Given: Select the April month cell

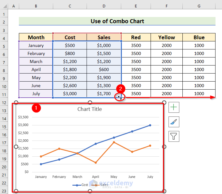Looking at the screenshot, I should coord(36,70).
